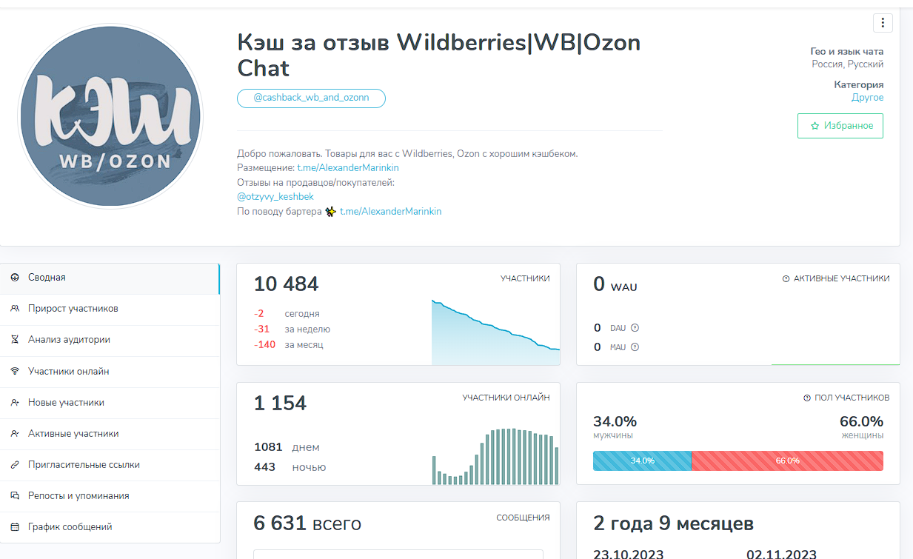Click the 10 484 participants count
913x559 pixels.
[286, 284]
